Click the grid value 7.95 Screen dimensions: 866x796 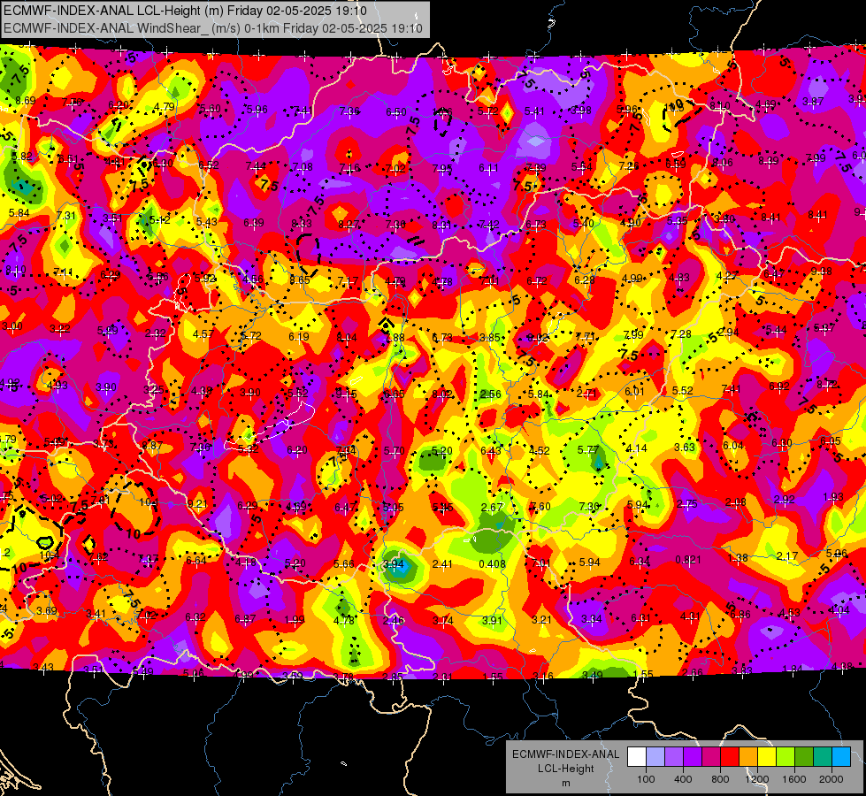point(442,168)
